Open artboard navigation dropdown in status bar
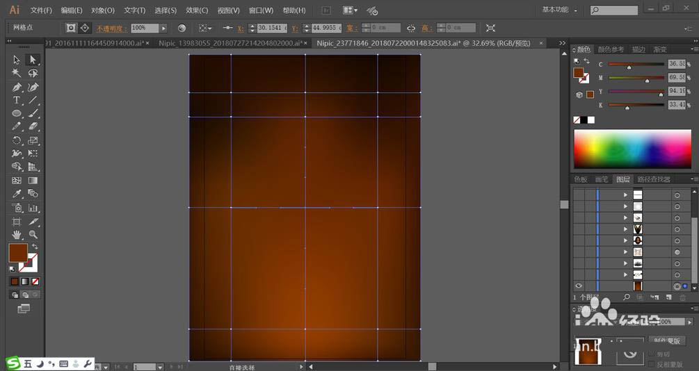 (x=159, y=367)
